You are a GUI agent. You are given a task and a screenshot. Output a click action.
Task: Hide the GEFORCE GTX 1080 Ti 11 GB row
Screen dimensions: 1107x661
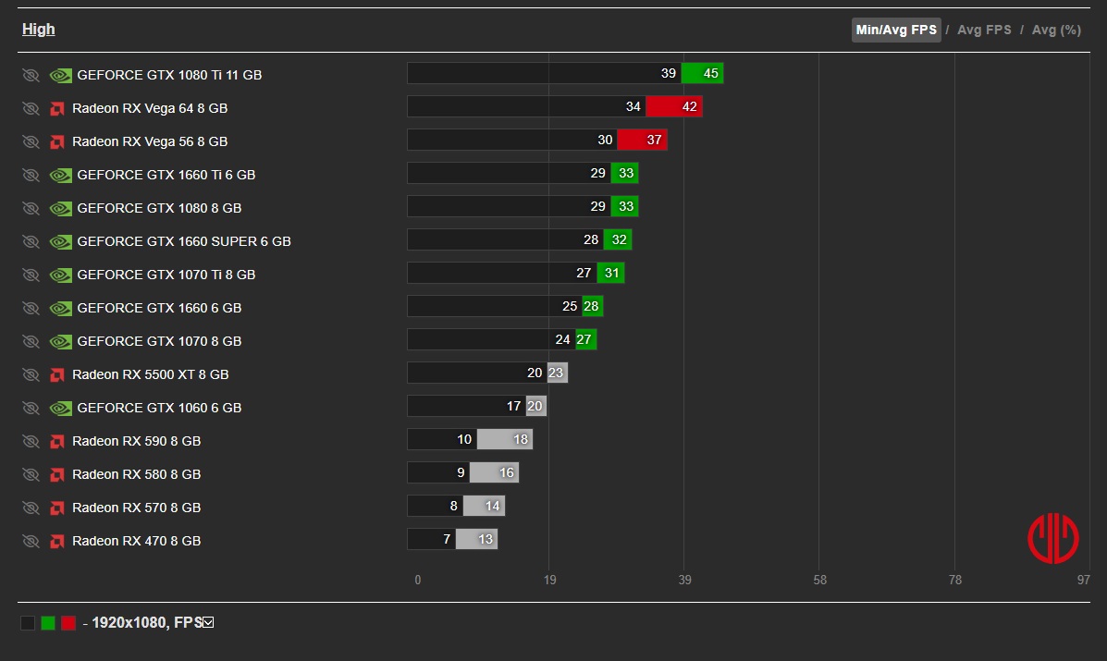[x=31, y=75]
